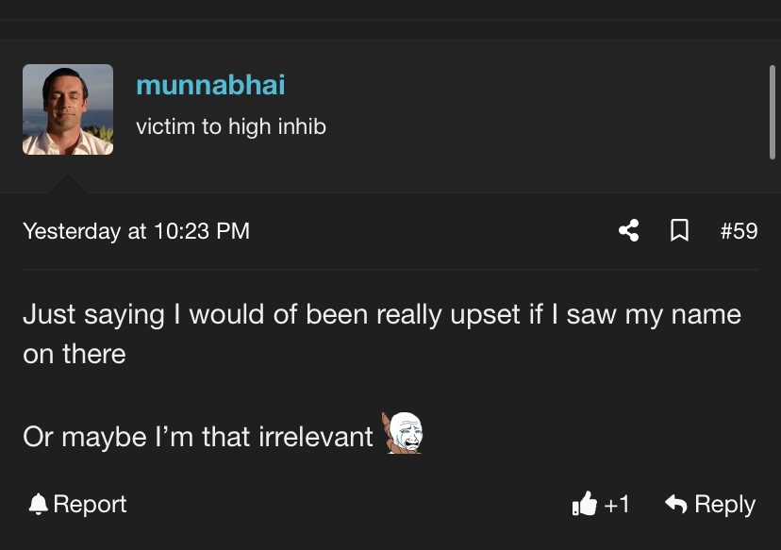This screenshot has height=550, width=781.
Task: Click the divider line under the timestamp
Action: [390, 270]
